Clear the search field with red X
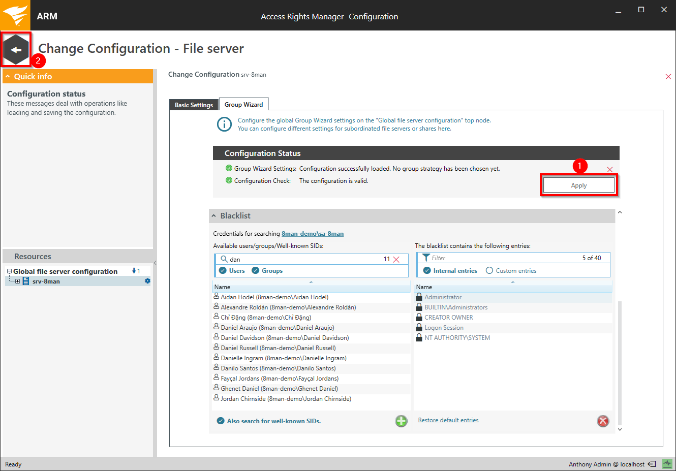 click(396, 259)
